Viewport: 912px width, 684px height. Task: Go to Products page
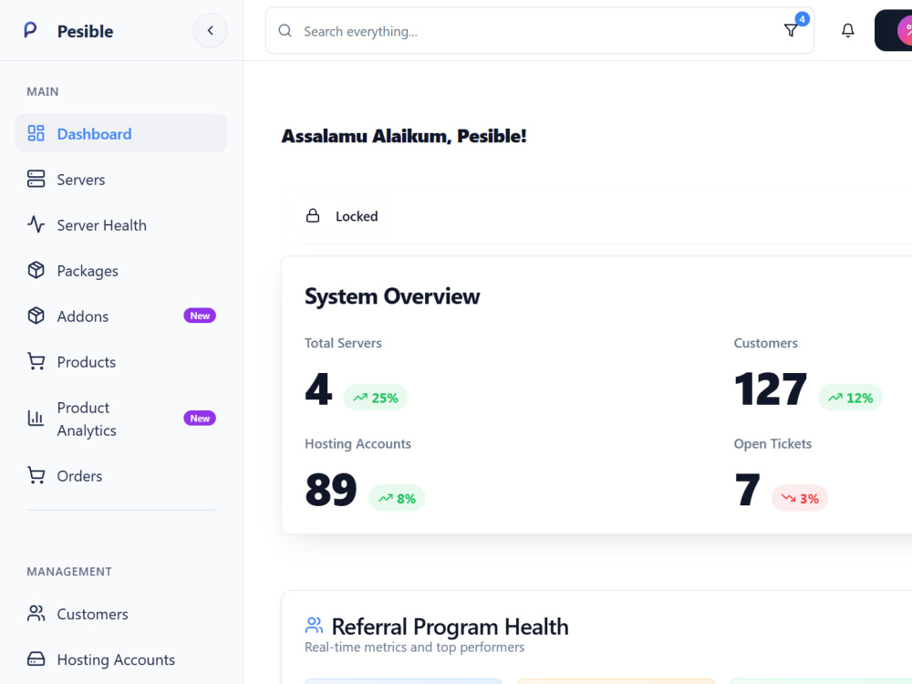[x=121, y=361]
